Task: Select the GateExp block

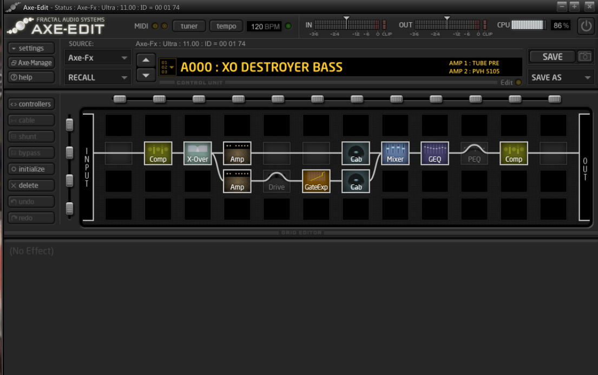Action: [316, 181]
